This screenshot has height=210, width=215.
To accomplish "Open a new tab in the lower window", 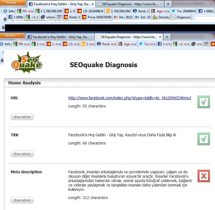I will 167,37.
